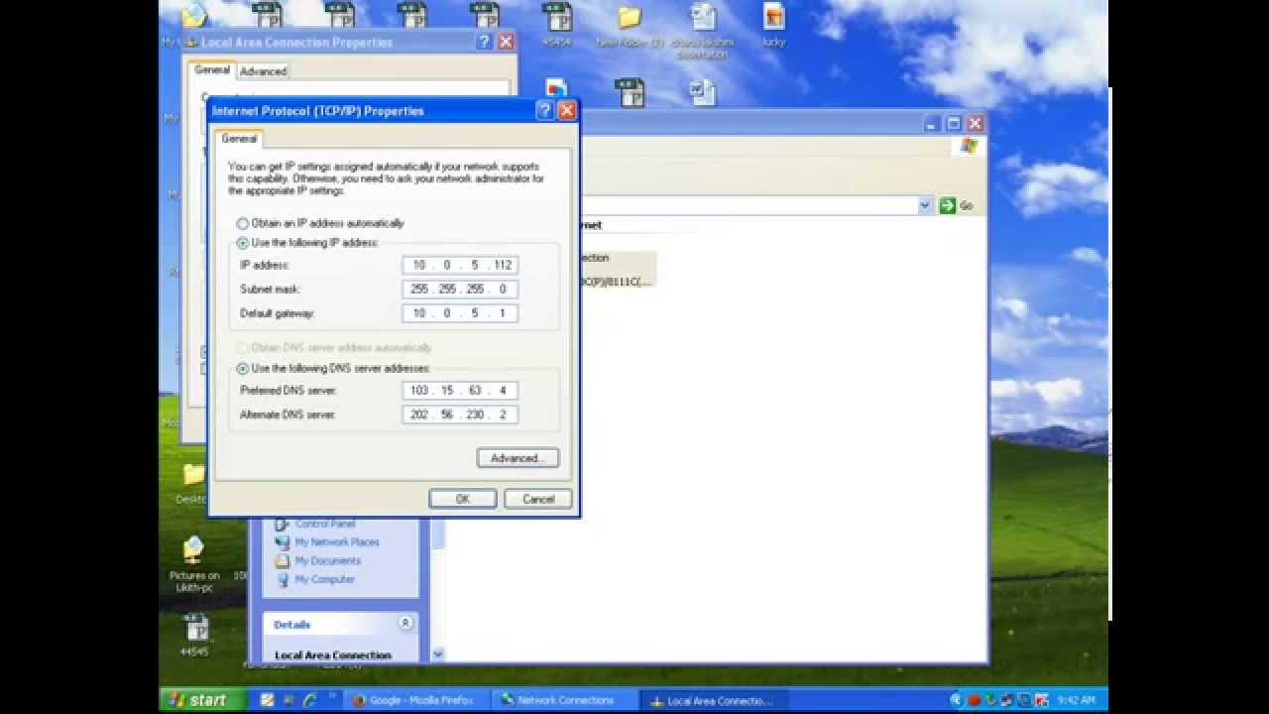Select 'Use the following DNS server addresses' option
The width and height of the screenshot is (1269, 714).
pyautogui.click(x=243, y=368)
